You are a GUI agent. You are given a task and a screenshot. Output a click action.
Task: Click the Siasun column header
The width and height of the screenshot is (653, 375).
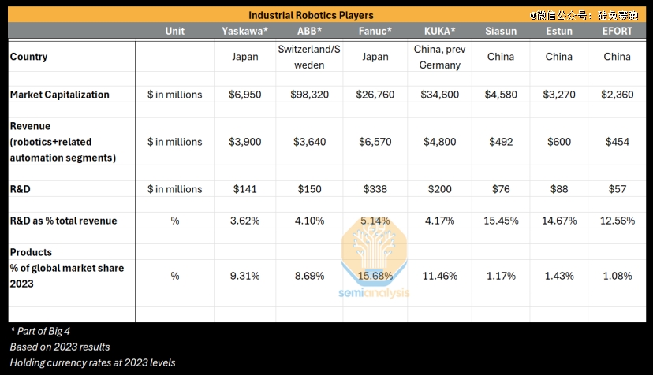[x=501, y=32]
